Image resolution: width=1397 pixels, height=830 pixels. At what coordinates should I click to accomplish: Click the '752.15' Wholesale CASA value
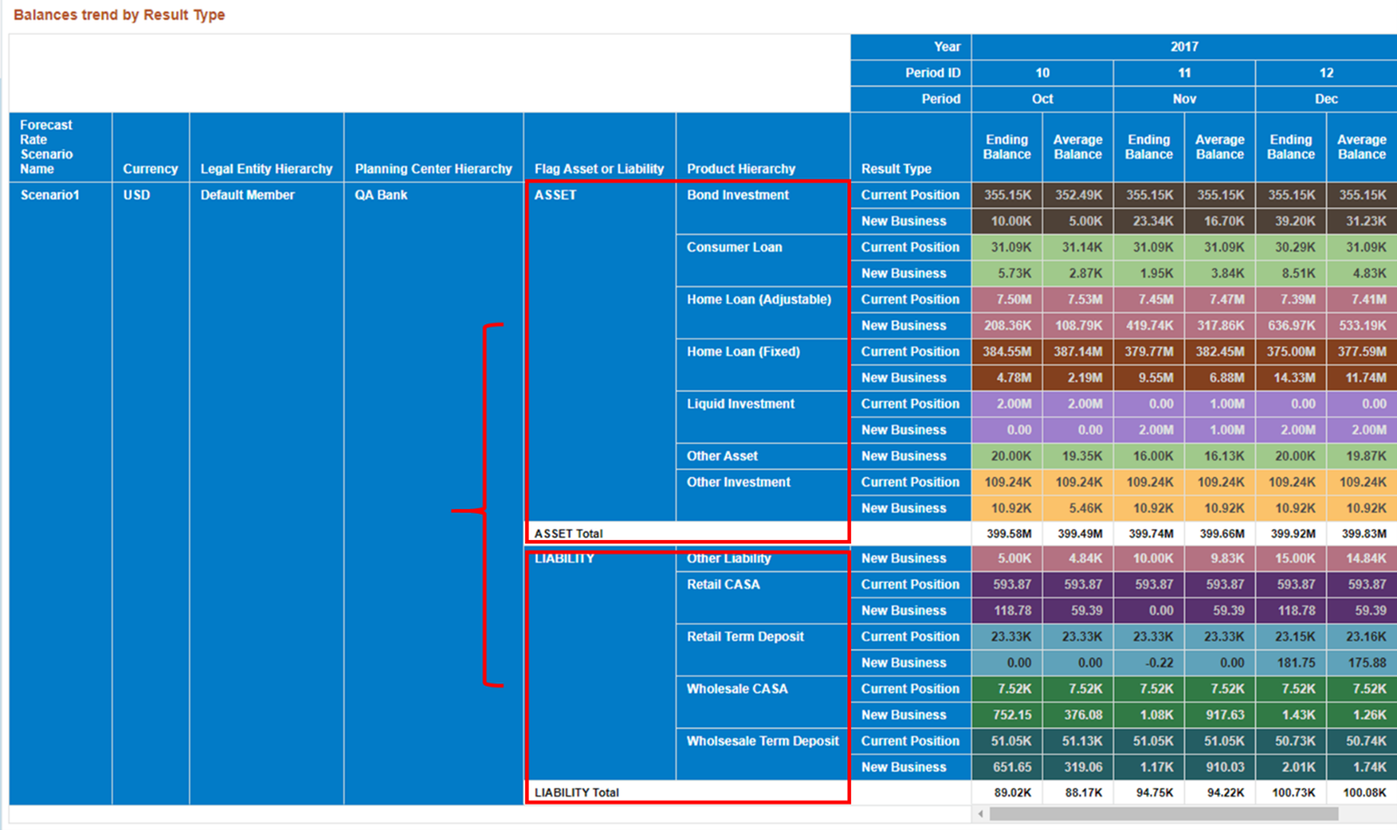pyautogui.click(x=1007, y=715)
